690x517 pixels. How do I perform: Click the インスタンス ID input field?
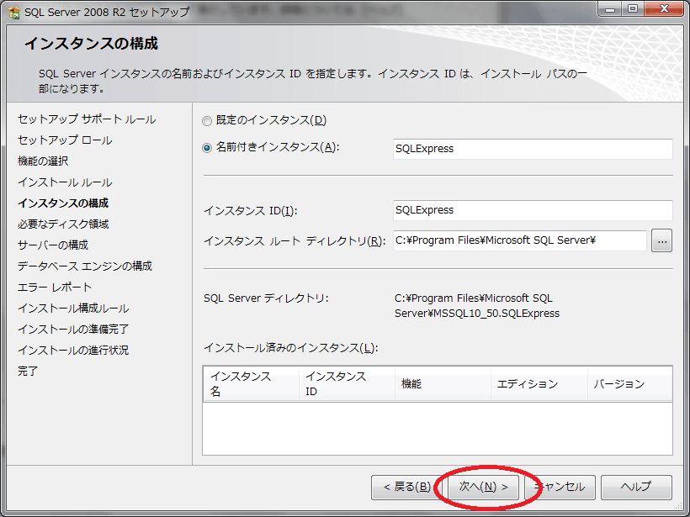[532, 210]
